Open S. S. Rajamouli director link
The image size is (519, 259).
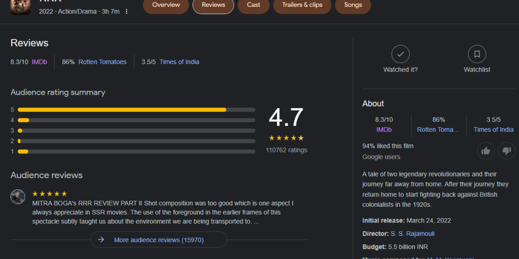point(412,234)
